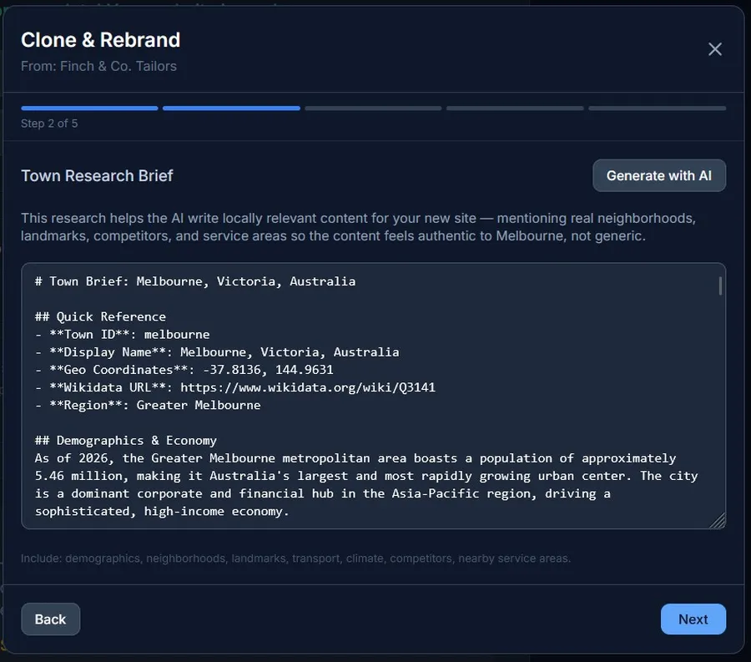Viewport: 751px width, 662px height.
Task: Click the From: Finch & Co. Tailors subtitle
Action: (x=98, y=66)
